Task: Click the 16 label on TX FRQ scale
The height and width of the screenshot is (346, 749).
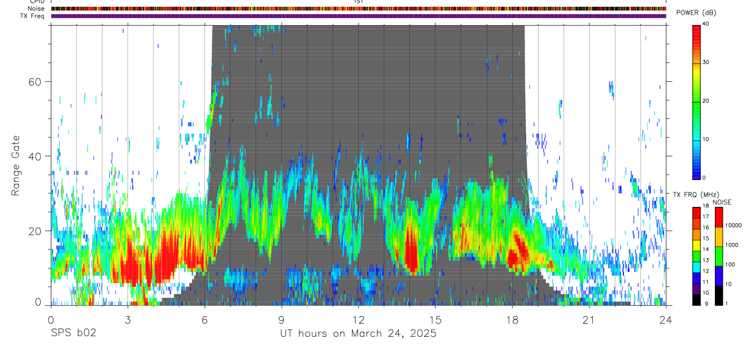Action: [706, 228]
